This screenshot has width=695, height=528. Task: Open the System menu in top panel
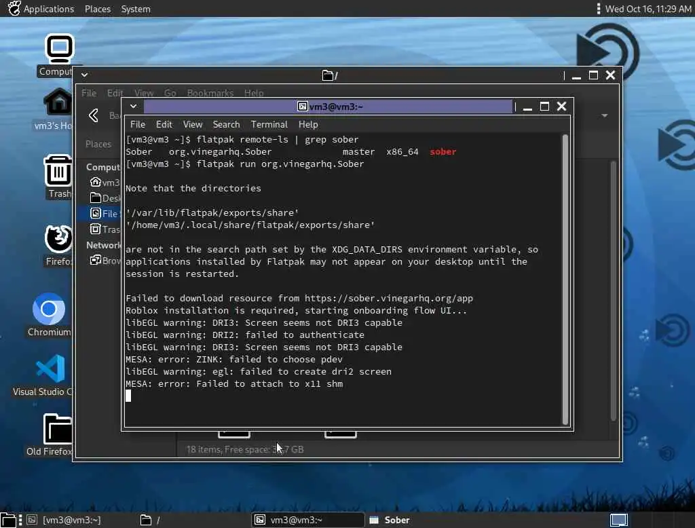coord(136,9)
